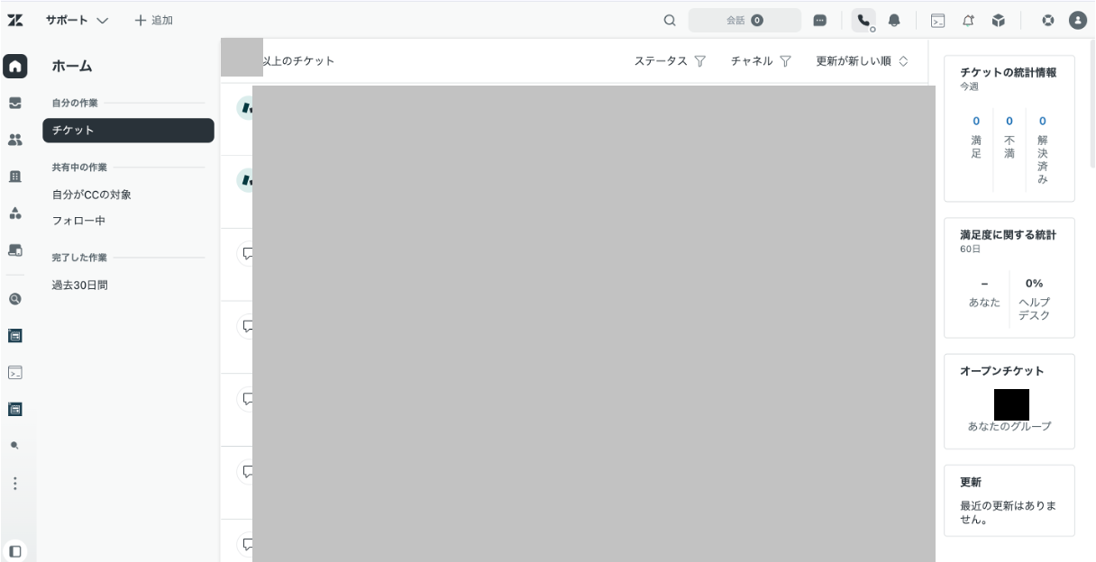This screenshot has height=562, width=1096.
Task: Open the Customers people icon in sidebar
Action: coord(15,140)
